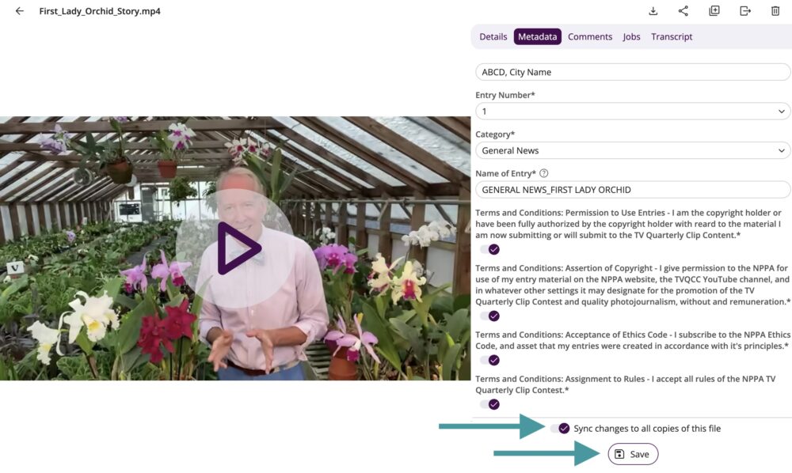Click the help icon beside Name of Entry

(x=544, y=173)
